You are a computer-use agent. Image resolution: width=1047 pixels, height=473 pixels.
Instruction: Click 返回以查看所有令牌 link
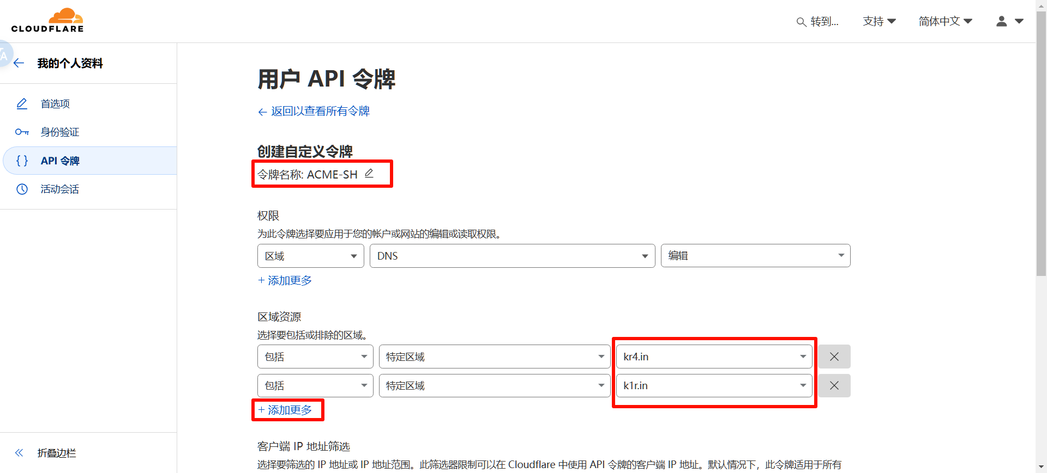(320, 111)
